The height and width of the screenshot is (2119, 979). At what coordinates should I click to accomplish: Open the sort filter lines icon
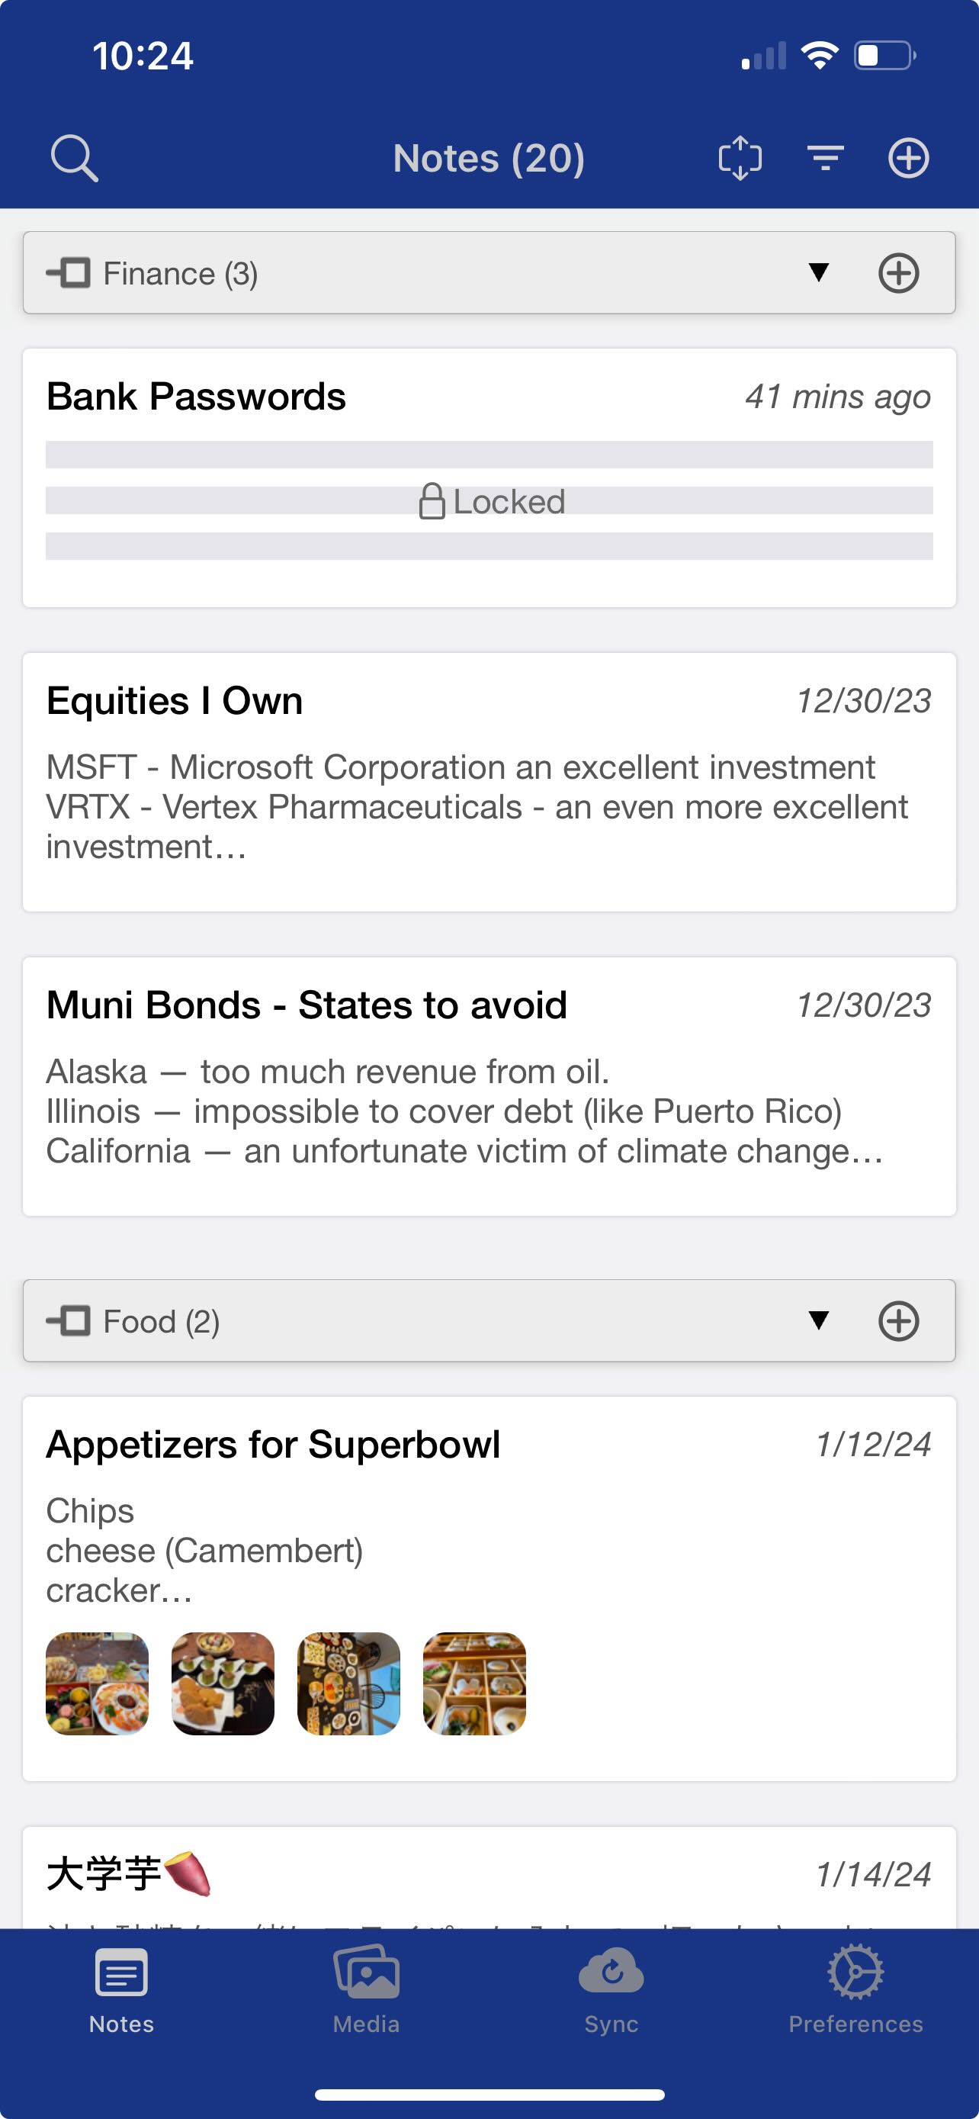(825, 158)
